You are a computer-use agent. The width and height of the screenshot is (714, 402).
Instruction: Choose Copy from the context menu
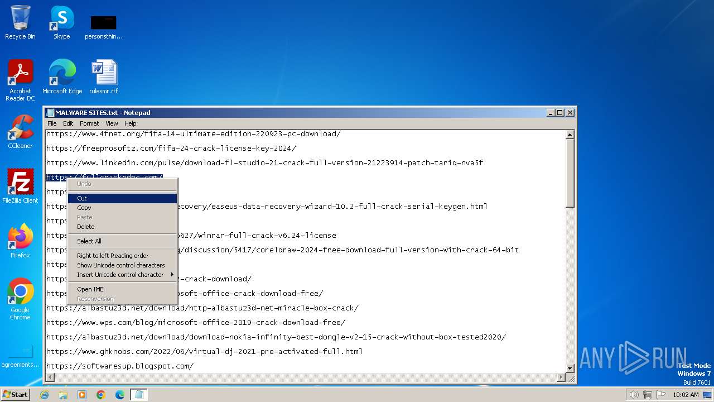pyautogui.click(x=122, y=208)
